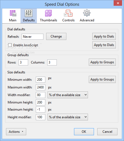Open the Thumbnails purple tiles icon
124x141 pixels.
pyautogui.click(x=48, y=13)
